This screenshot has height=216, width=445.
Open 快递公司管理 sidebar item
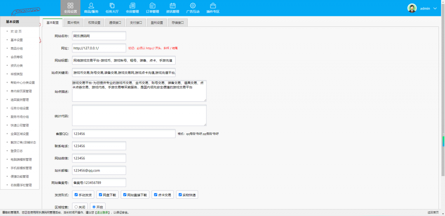pyautogui.click(x=20, y=125)
